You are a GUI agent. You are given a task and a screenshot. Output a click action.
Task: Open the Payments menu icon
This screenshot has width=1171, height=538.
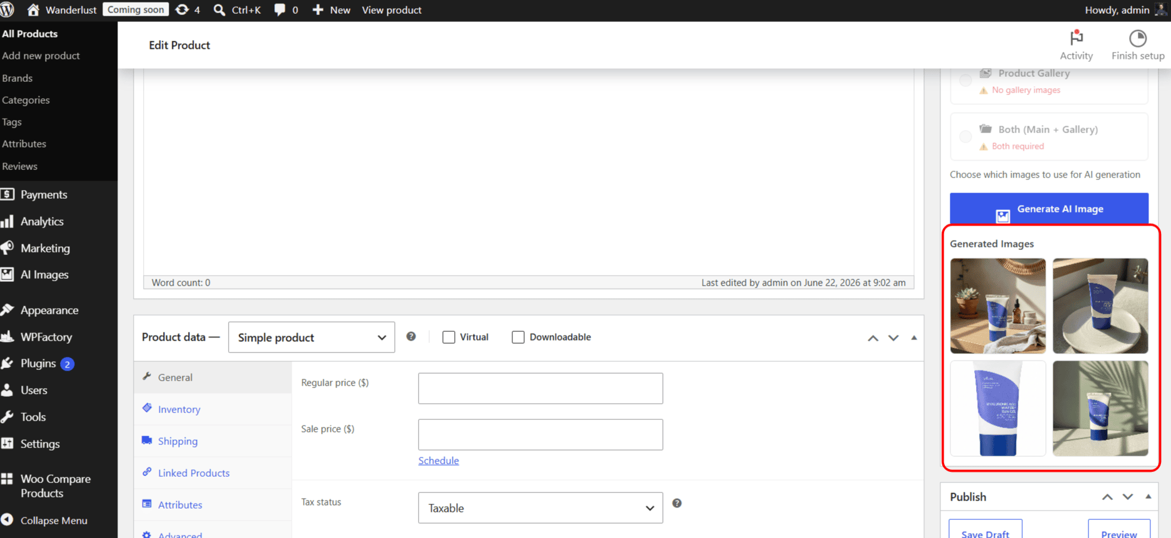point(7,194)
